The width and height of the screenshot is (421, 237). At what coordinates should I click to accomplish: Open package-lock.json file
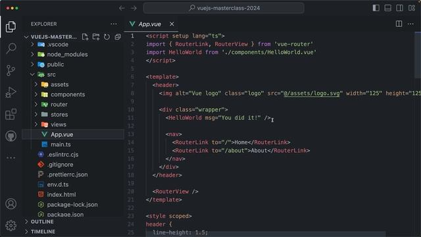click(x=73, y=205)
